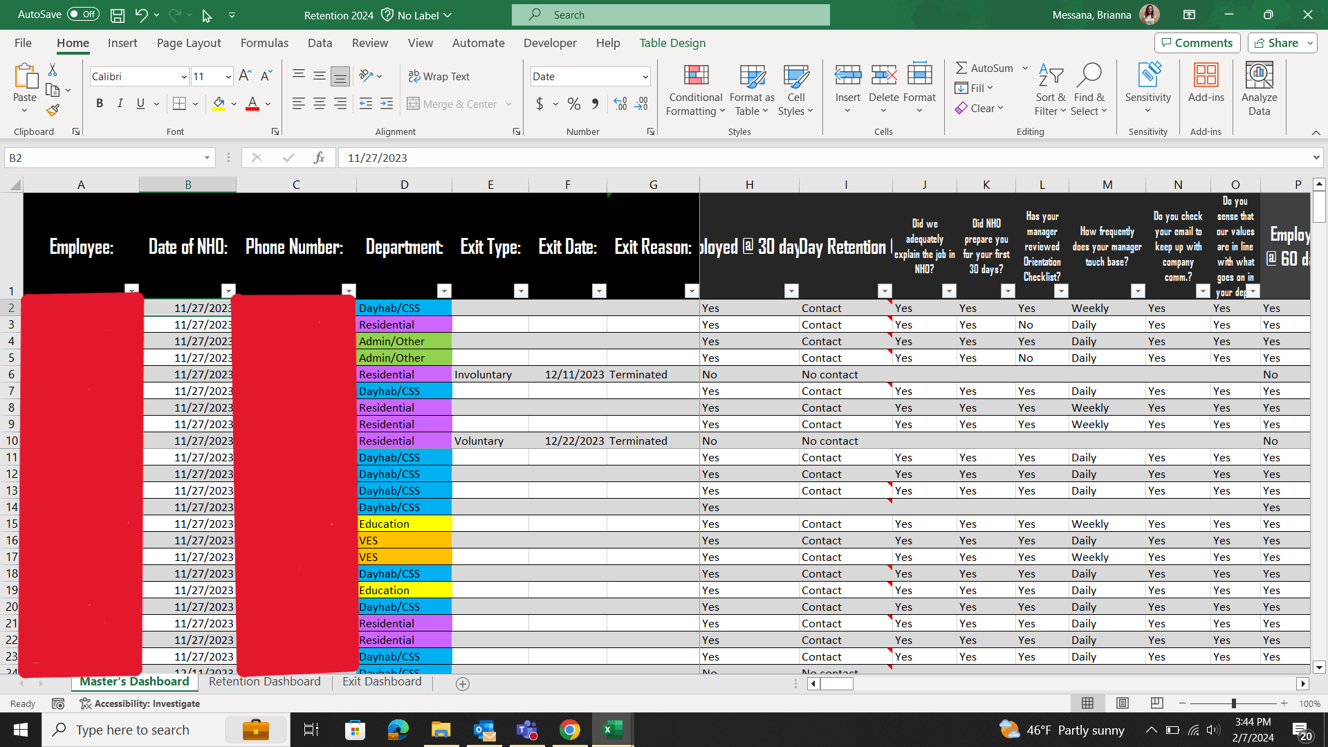Switch to Exit Dashboard sheet tab
This screenshot has width=1328, height=747.
(x=382, y=681)
